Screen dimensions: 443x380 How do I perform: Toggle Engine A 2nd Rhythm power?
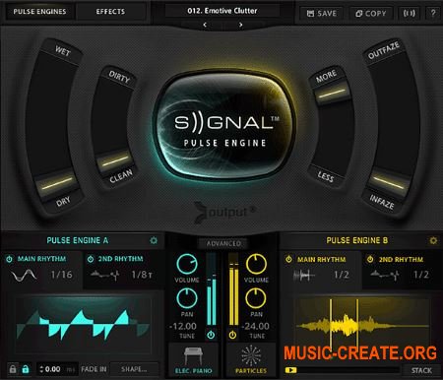[91, 259]
